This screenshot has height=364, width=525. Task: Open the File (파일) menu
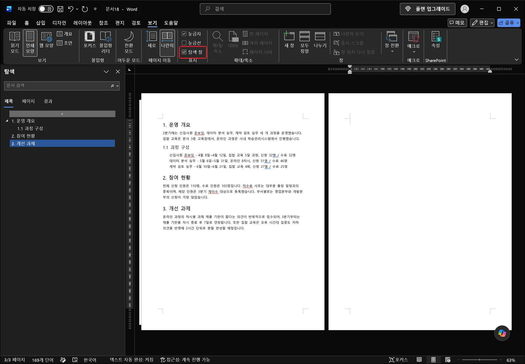pyautogui.click(x=11, y=23)
